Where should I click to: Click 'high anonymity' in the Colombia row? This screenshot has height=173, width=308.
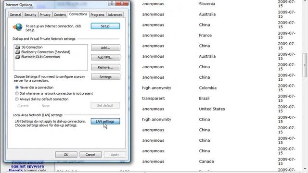pyautogui.click(x=156, y=88)
